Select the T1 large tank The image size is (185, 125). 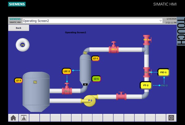[x=36, y=90]
